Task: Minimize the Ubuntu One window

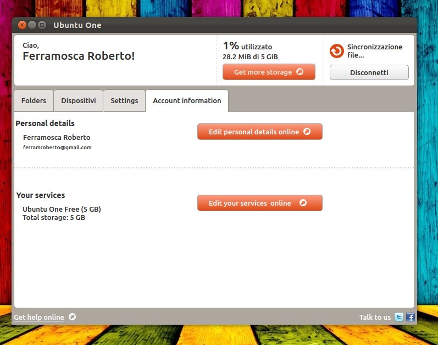Action: tap(32, 25)
